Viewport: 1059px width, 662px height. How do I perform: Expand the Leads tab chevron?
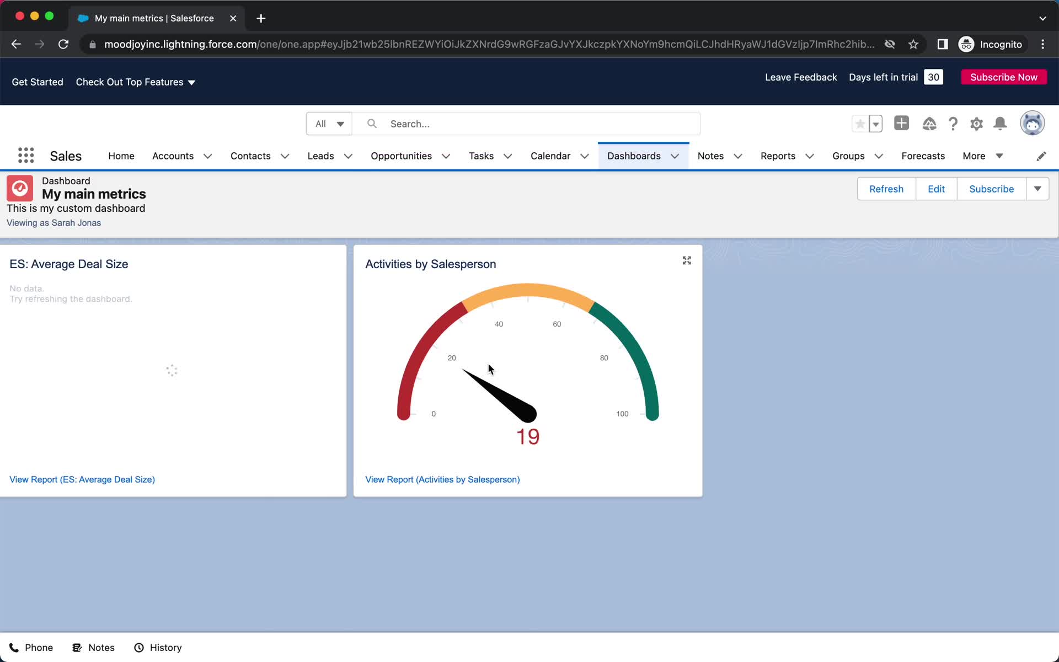(x=348, y=156)
